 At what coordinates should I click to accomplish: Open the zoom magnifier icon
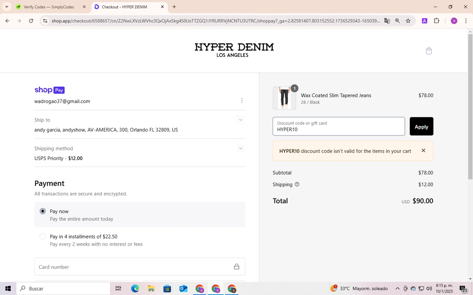pos(397,21)
